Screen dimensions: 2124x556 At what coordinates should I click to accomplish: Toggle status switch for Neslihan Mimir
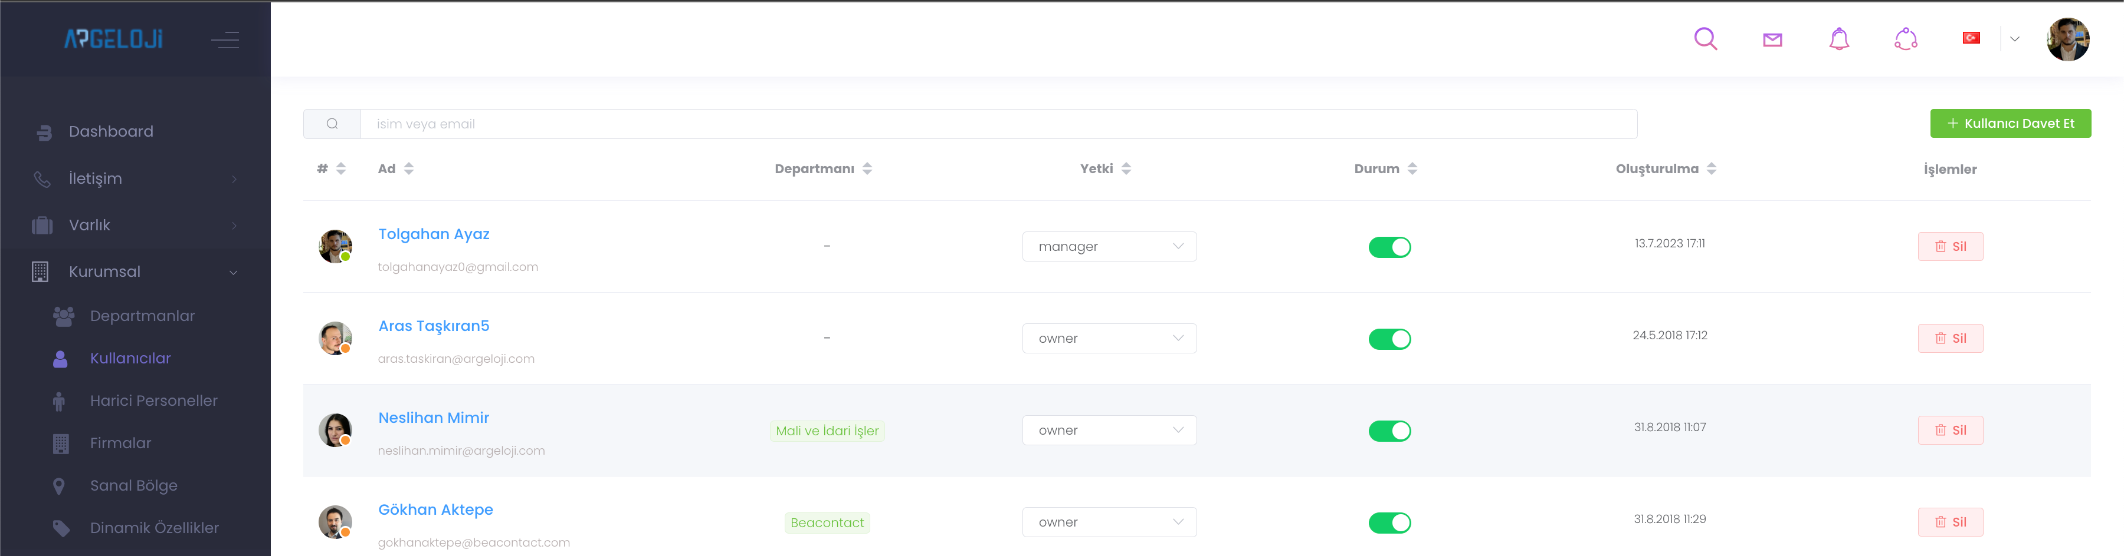(1389, 431)
